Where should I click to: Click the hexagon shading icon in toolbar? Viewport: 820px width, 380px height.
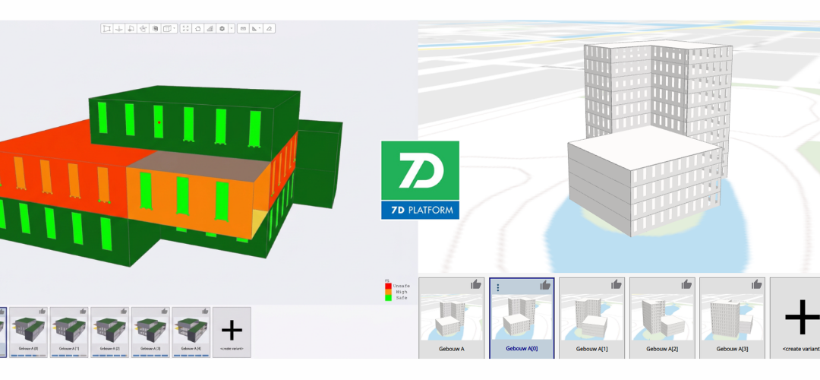222,29
